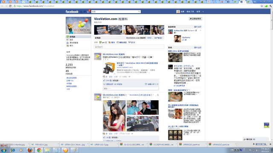Bookmark page with star icon
Viewport: 273px width, 153px height.
tap(261, 6)
